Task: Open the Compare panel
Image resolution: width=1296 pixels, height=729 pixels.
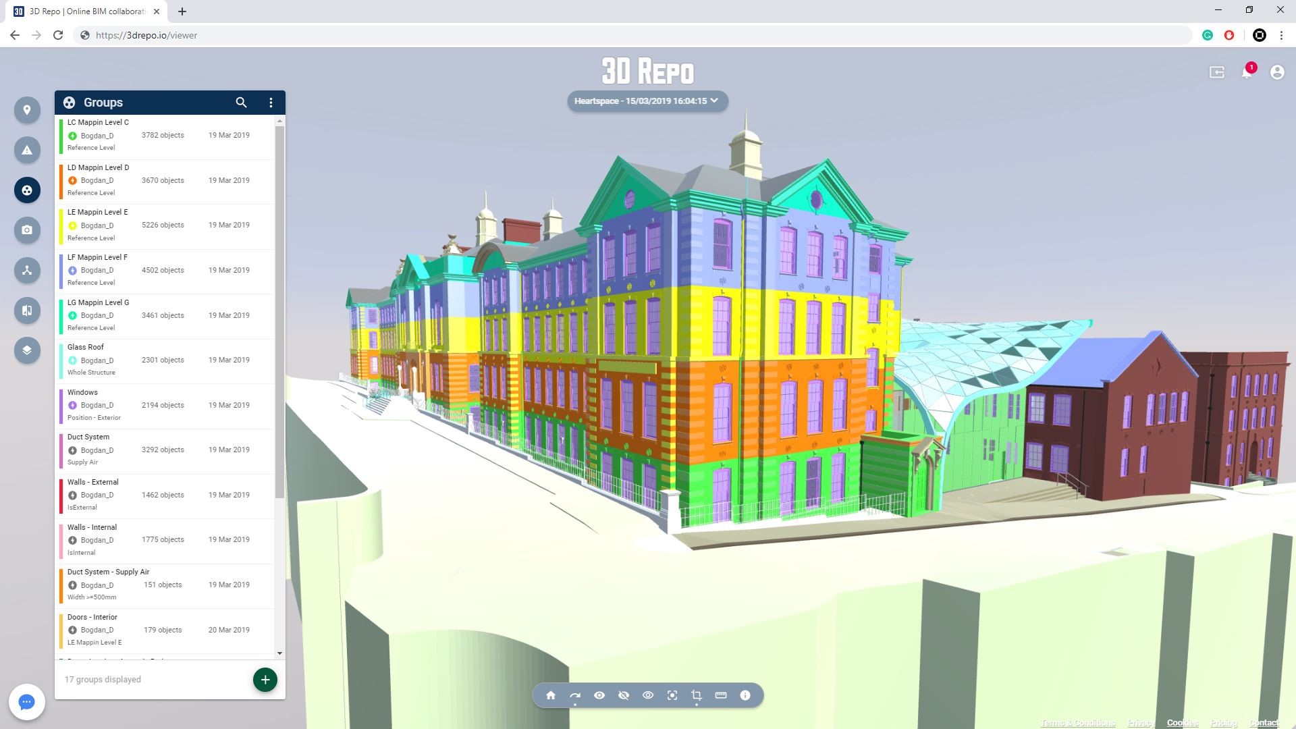Action: point(27,310)
